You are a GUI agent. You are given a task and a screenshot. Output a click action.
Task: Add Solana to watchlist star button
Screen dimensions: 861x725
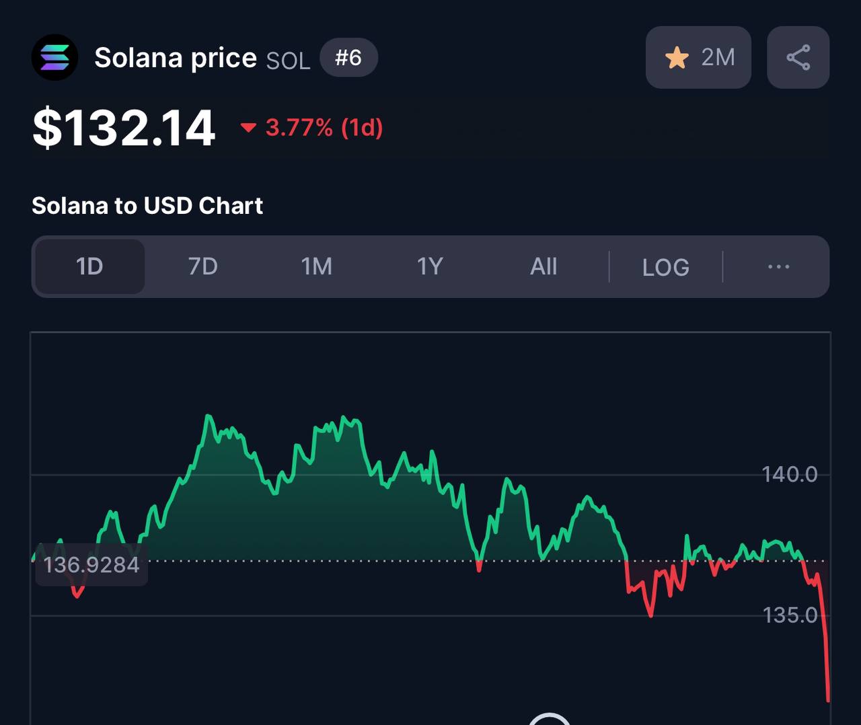[x=698, y=57]
